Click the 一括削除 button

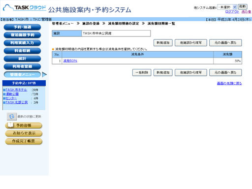[142, 72]
